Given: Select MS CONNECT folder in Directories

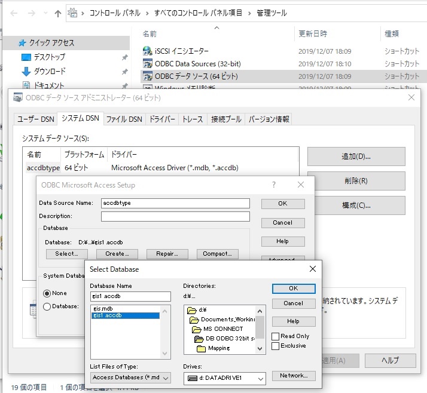Looking at the screenshot, I should pyautogui.click(x=217, y=329).
